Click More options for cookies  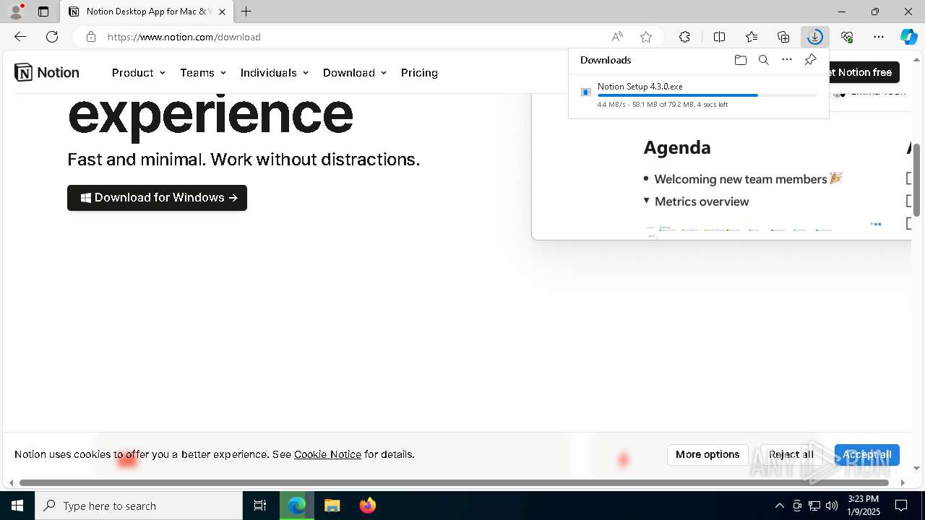[707, 454]
